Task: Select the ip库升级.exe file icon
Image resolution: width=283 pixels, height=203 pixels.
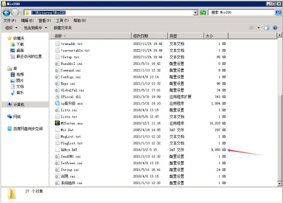Action: (x=57, y=103)
